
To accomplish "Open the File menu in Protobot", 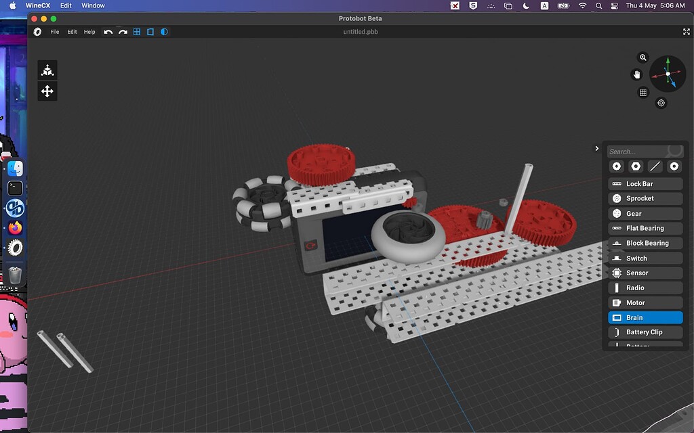I will (x=54, y=31).
